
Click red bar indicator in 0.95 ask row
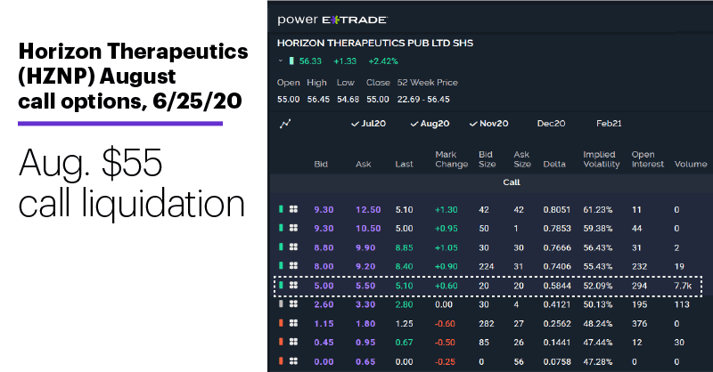coord(281,342)
